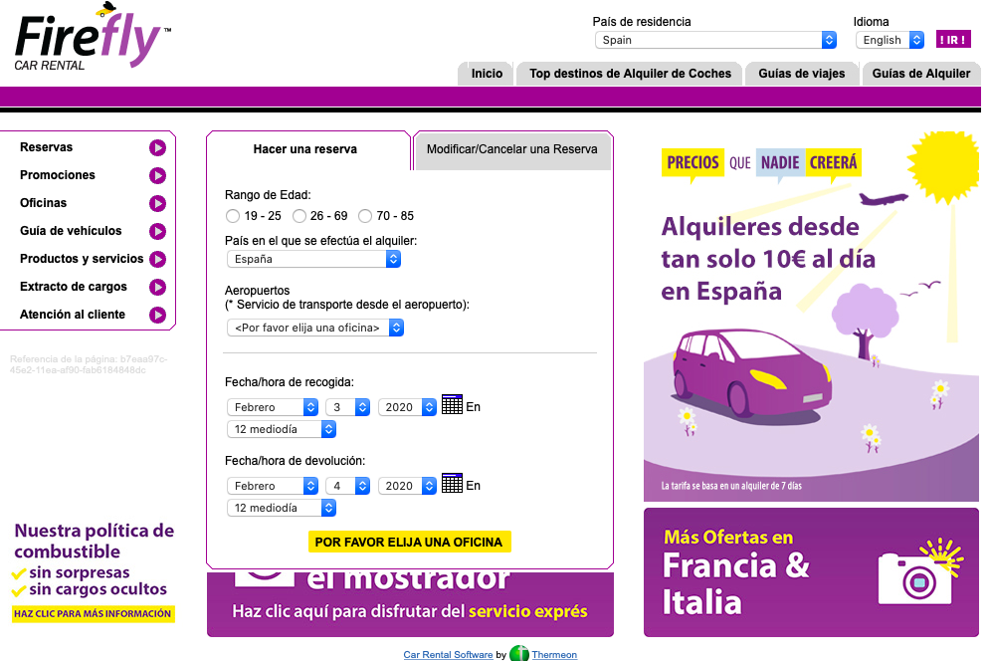Open the Thermeon text link
This screenshot has width=991, height=661.
(x=554, y=655)
